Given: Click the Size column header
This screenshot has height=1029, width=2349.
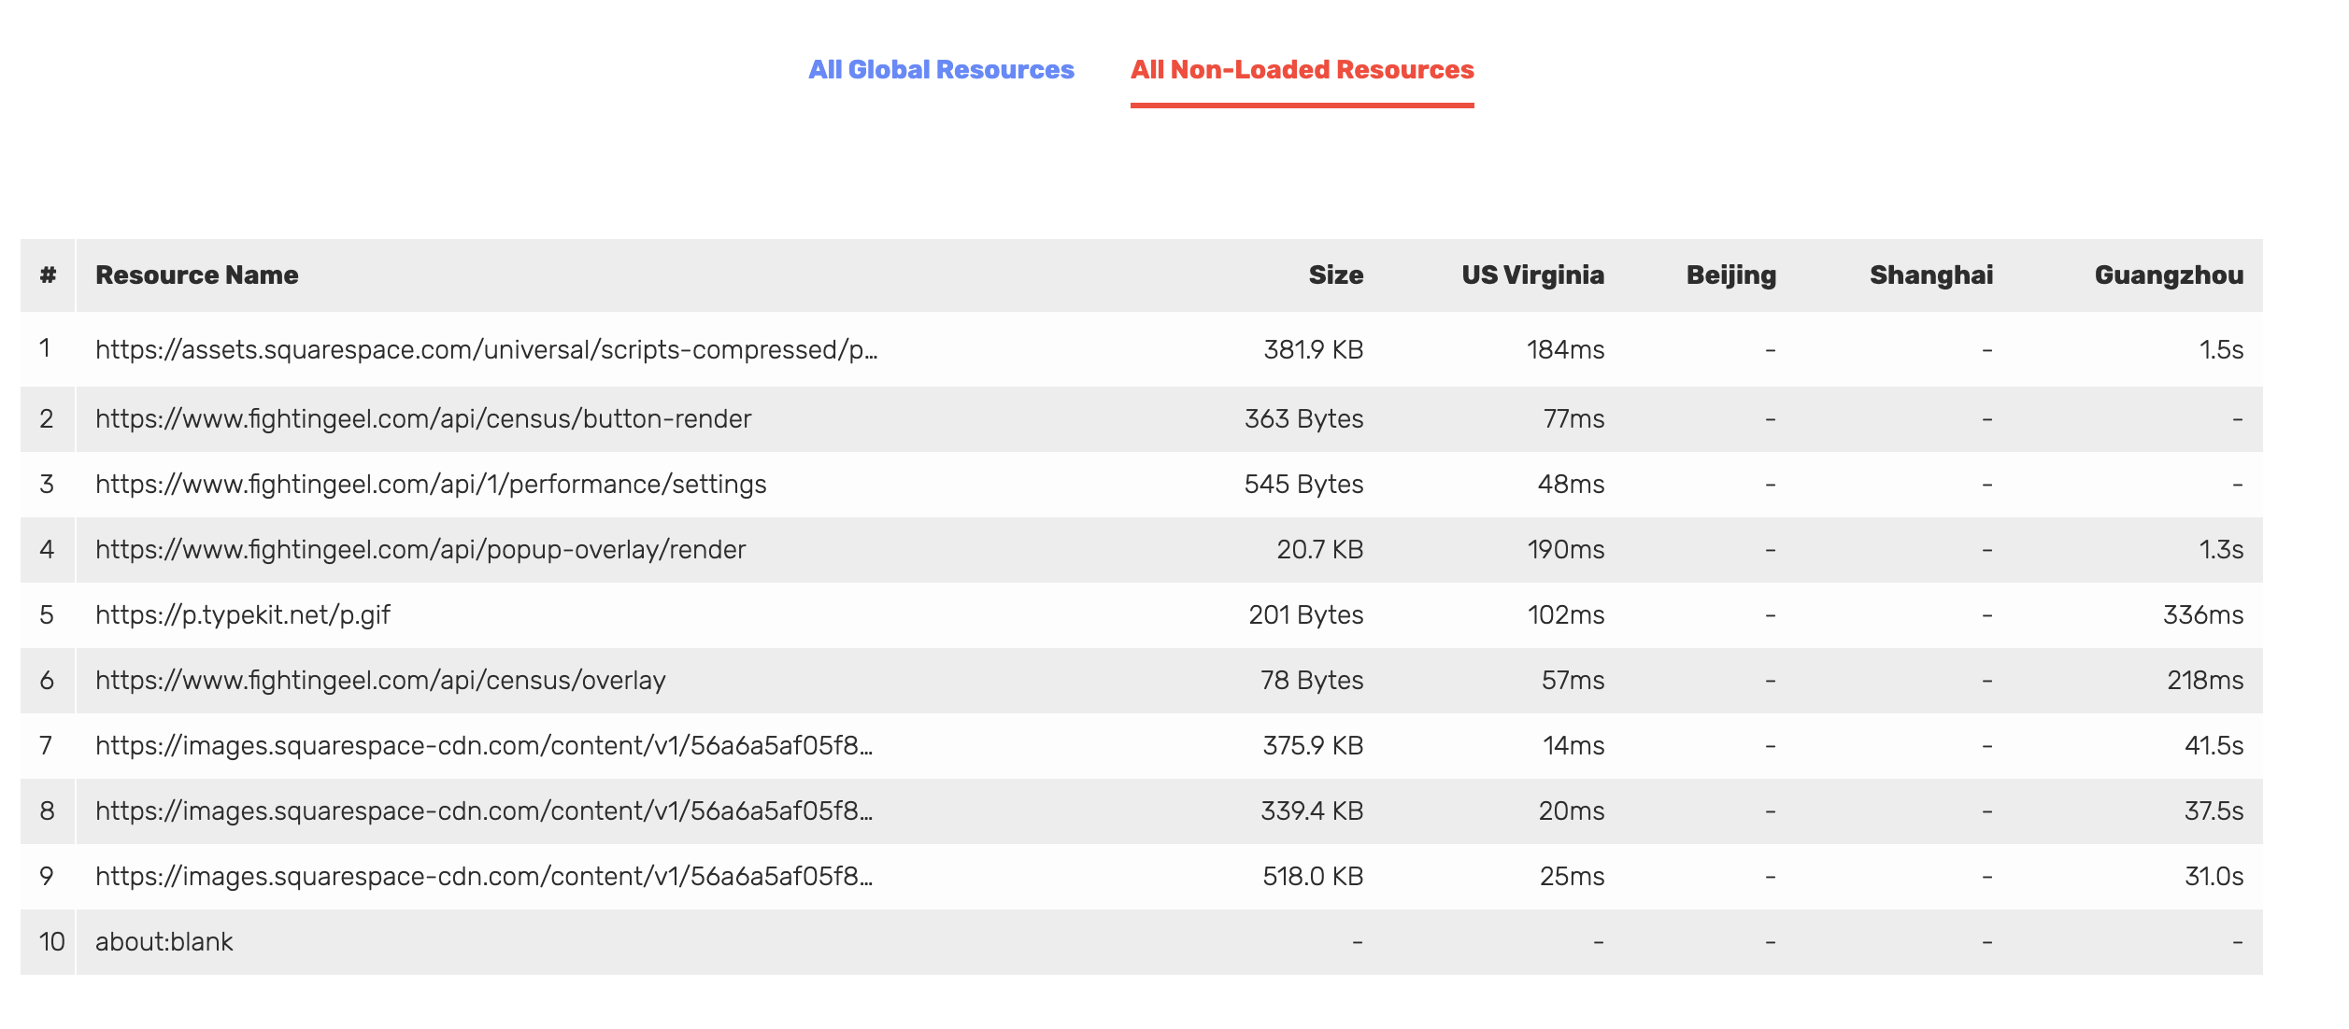Looking at the screenshot, I should [1335, 275].
